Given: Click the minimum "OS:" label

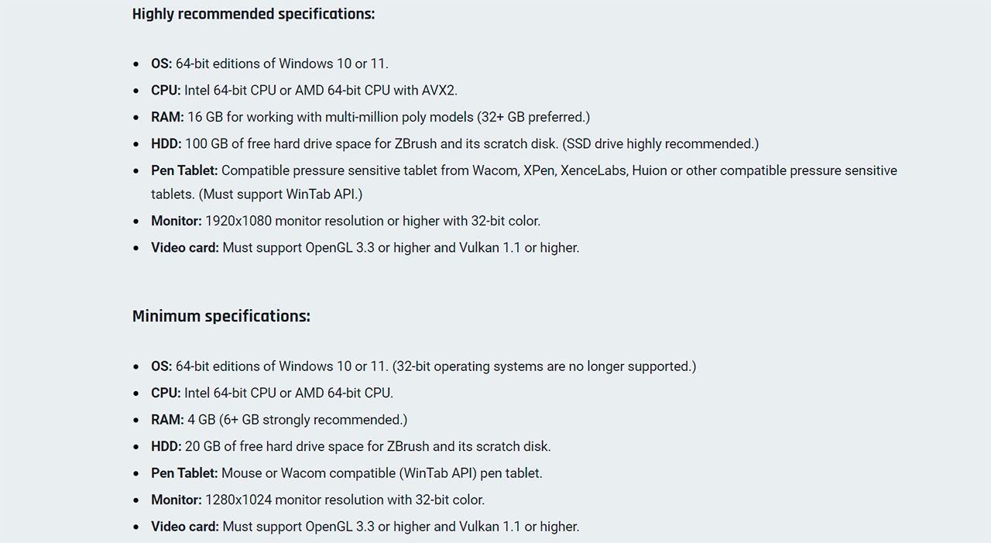Looking at the screenshot, I should point(161,366).
